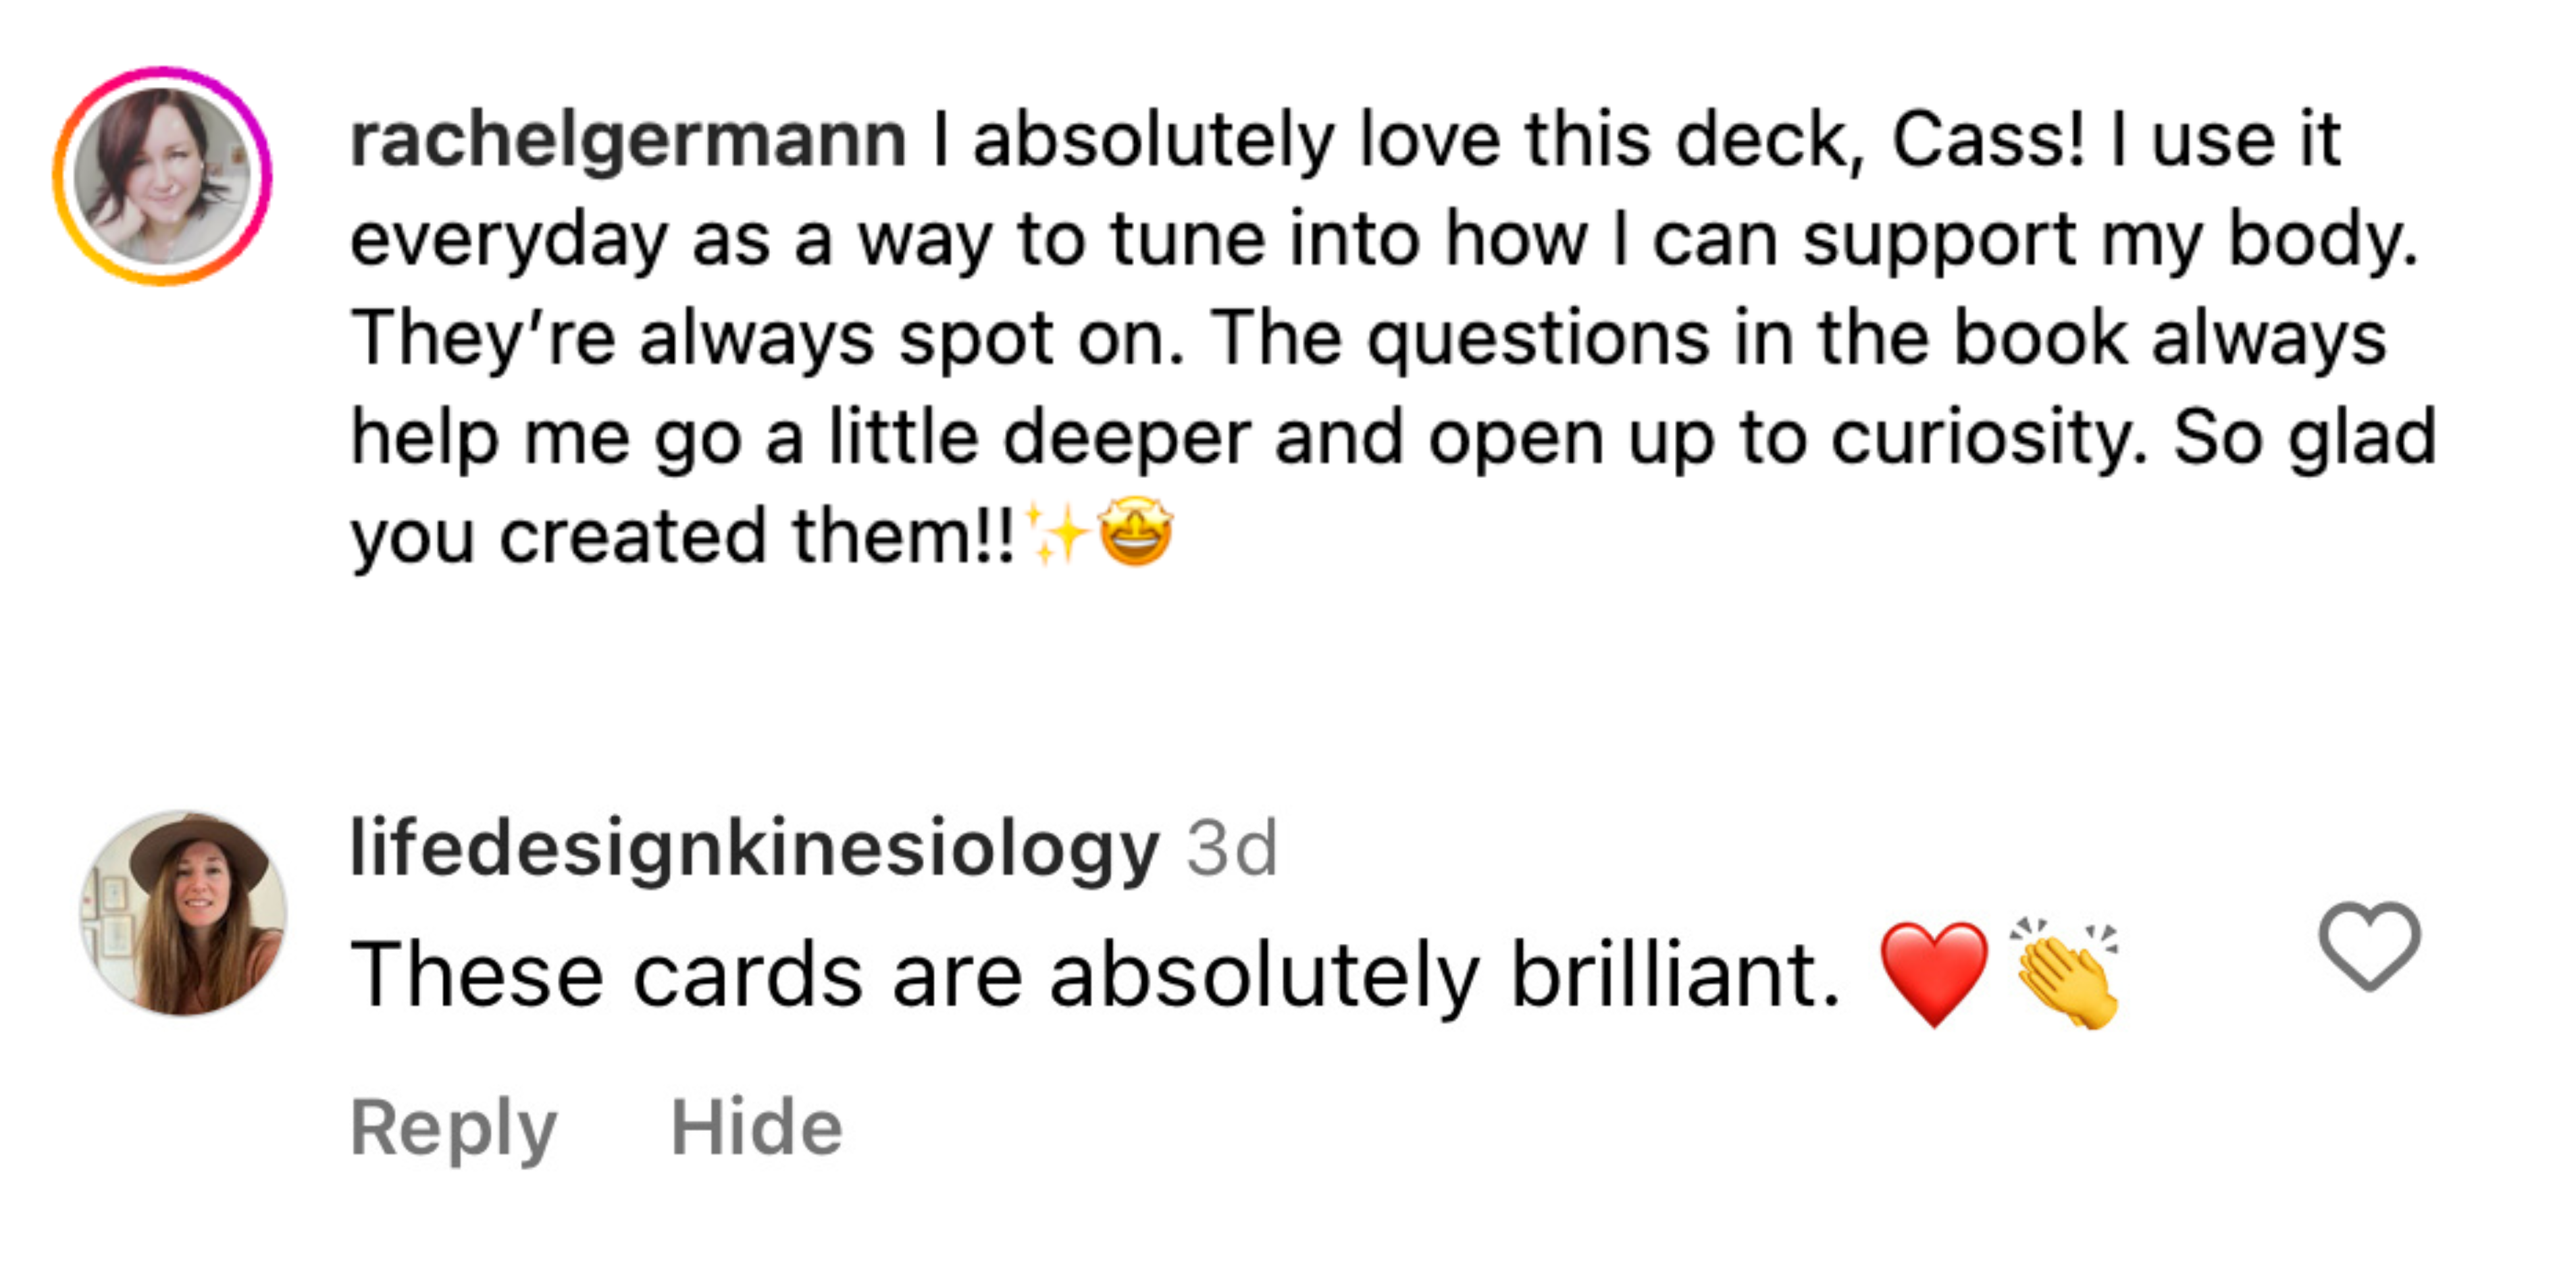Click the word "curiosity" in the comment

(x=1988, y=438)
